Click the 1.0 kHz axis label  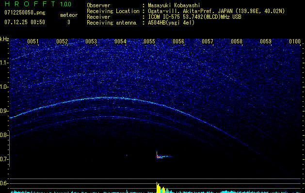(x=4, y=87)
